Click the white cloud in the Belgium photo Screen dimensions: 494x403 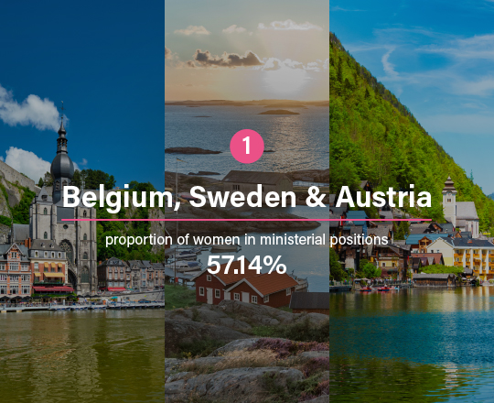coord(30,112)
